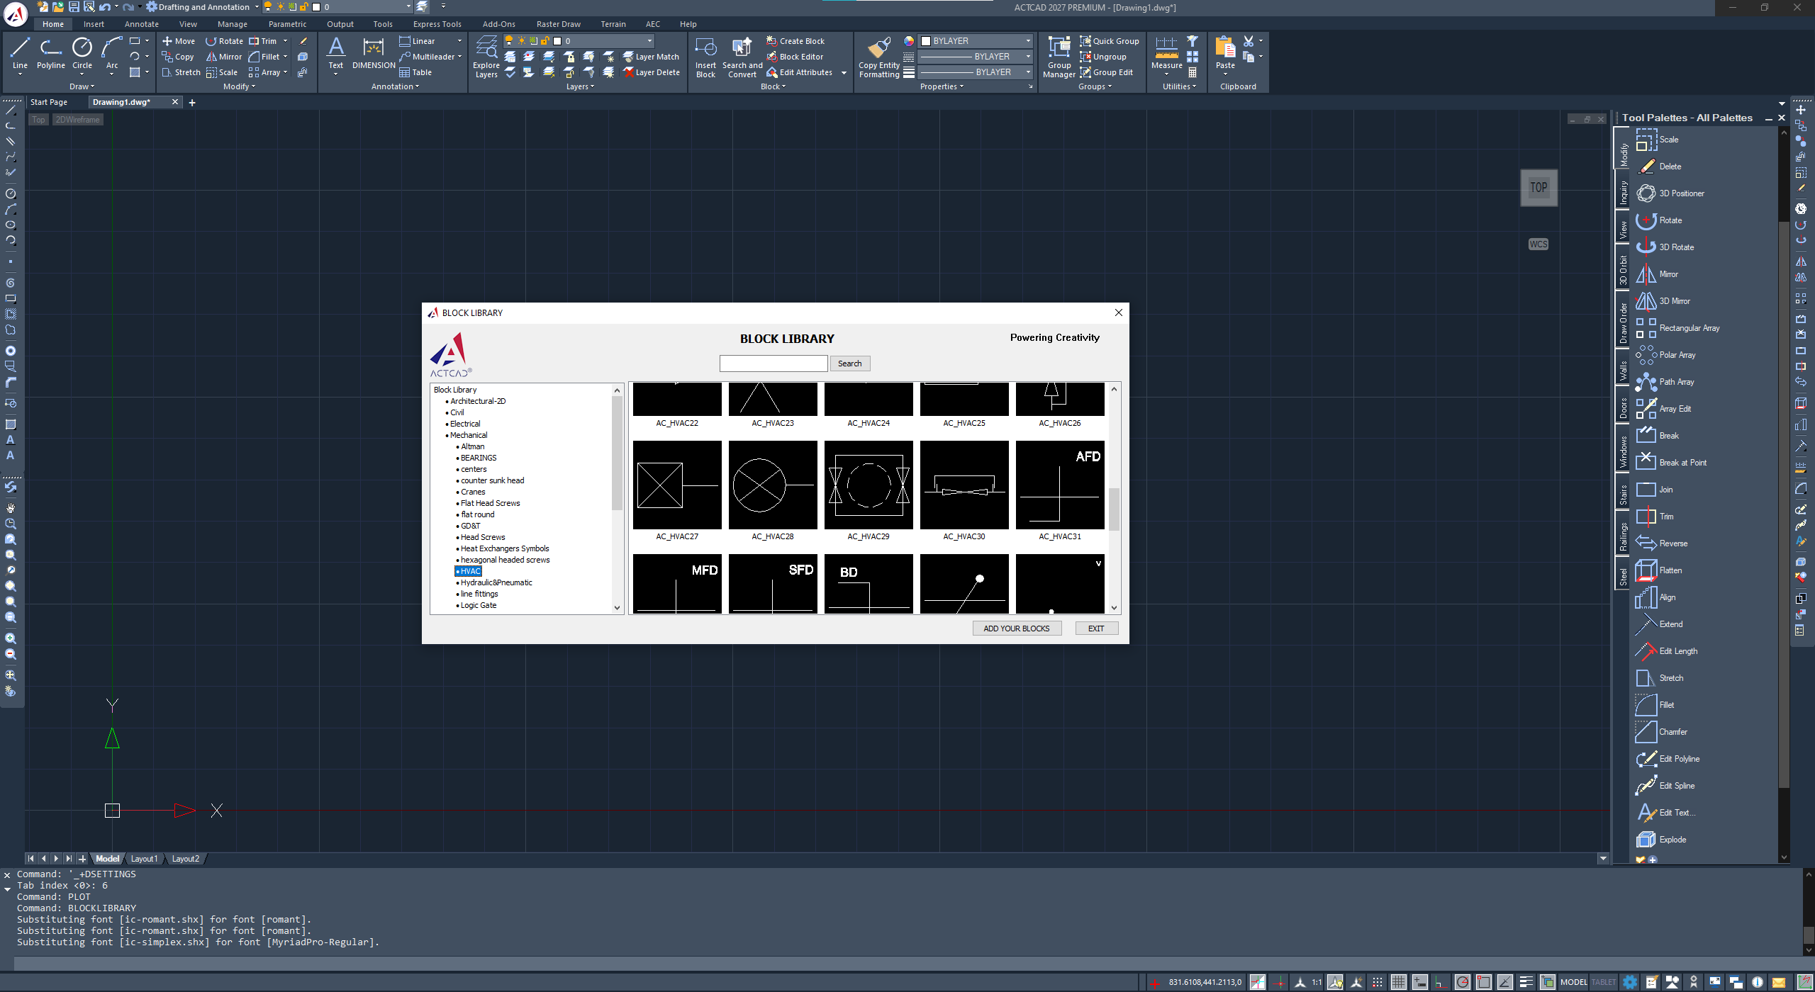Select Polar Array in Tool Palettes
This screenshot has height=992, width=1815.
(x=1666, y=355)
